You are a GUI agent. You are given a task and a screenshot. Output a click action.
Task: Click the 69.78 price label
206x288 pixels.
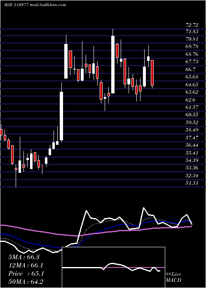point(192,46)
